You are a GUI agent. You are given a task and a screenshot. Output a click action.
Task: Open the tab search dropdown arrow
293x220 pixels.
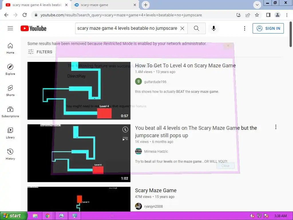coord(257,5)
